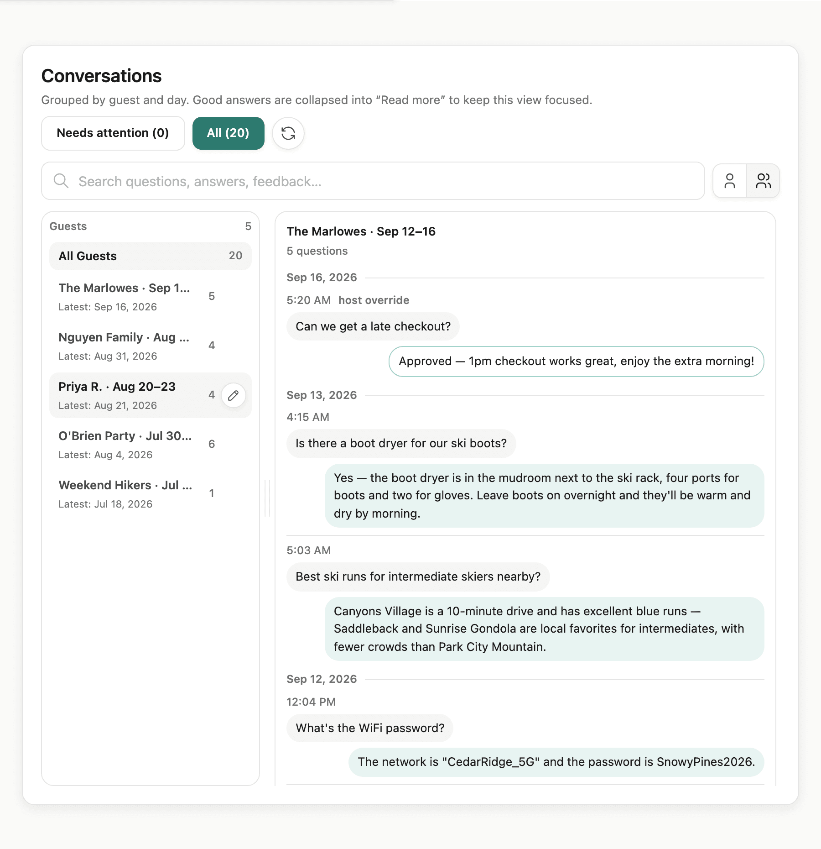This screenshot has width=821, height=849.
Task: Click "Can we get a late checkout?" message
Action: [x=373, y=326]
